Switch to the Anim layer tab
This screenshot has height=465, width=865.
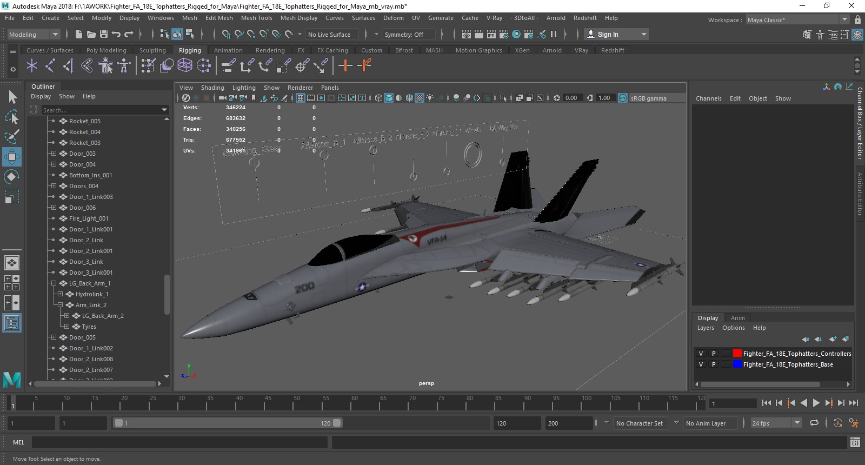coord(737,318)
